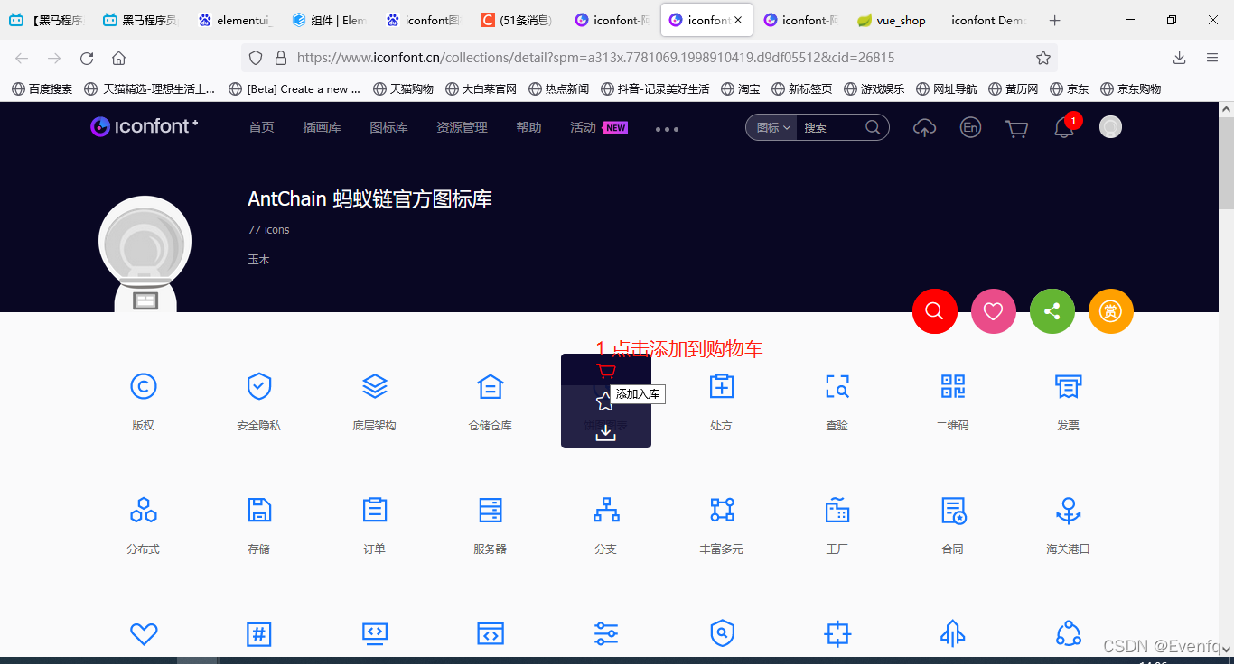Open the 图标 search type dropdown

click(x=774, y=127)
